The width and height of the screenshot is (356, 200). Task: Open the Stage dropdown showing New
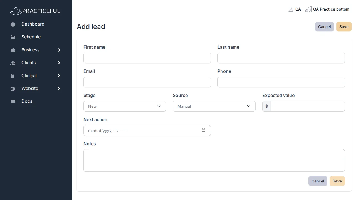coord(125,106)
